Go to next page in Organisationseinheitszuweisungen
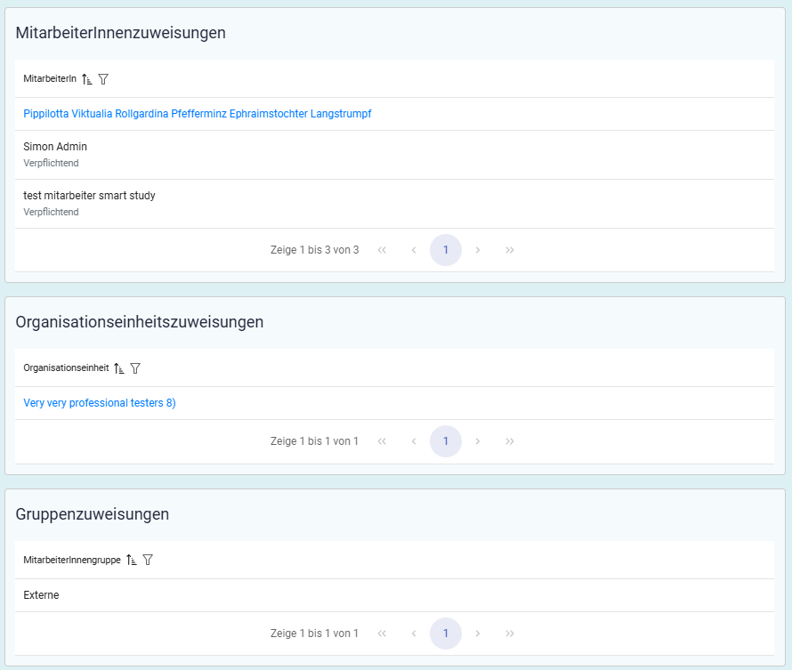792x670 pixels. [478, 441]
